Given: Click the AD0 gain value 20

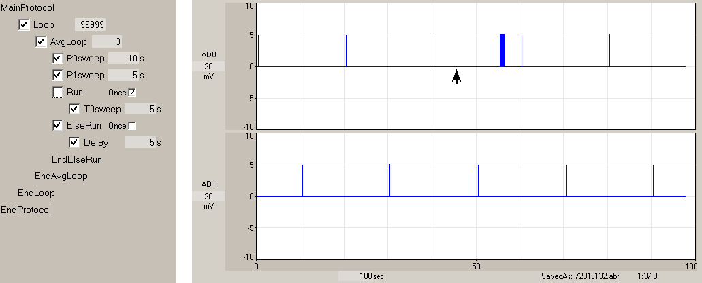Looking at the screenshot, I should tap(208, 67).
